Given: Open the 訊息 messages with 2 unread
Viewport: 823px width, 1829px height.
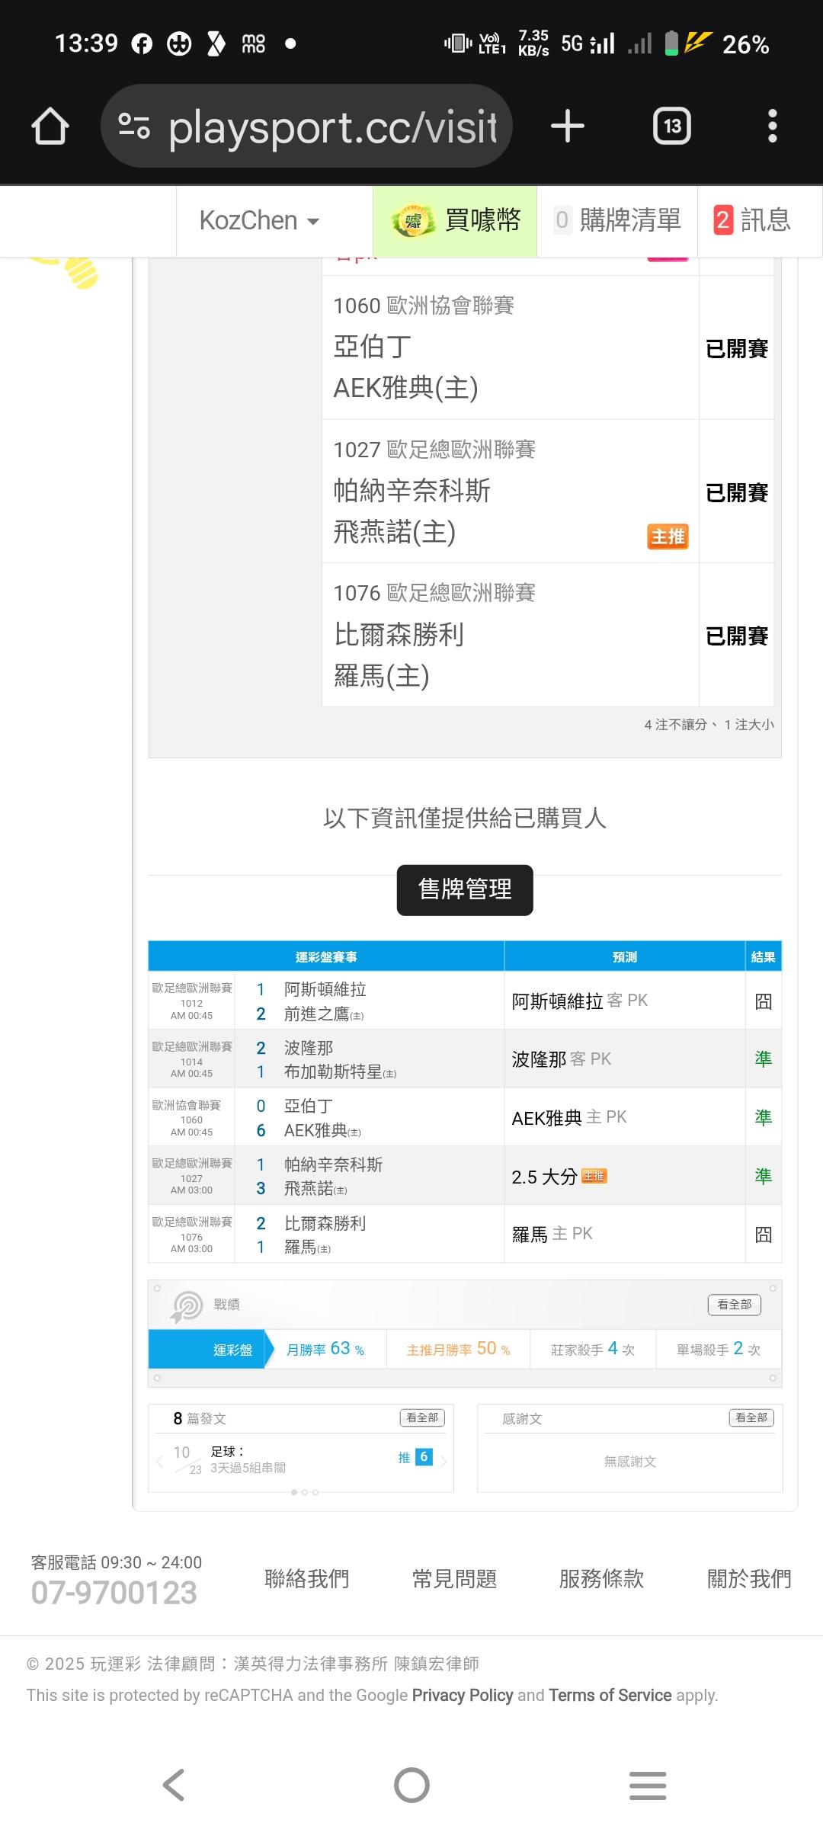Looking at the screenshot, I should tap(752, 221).
